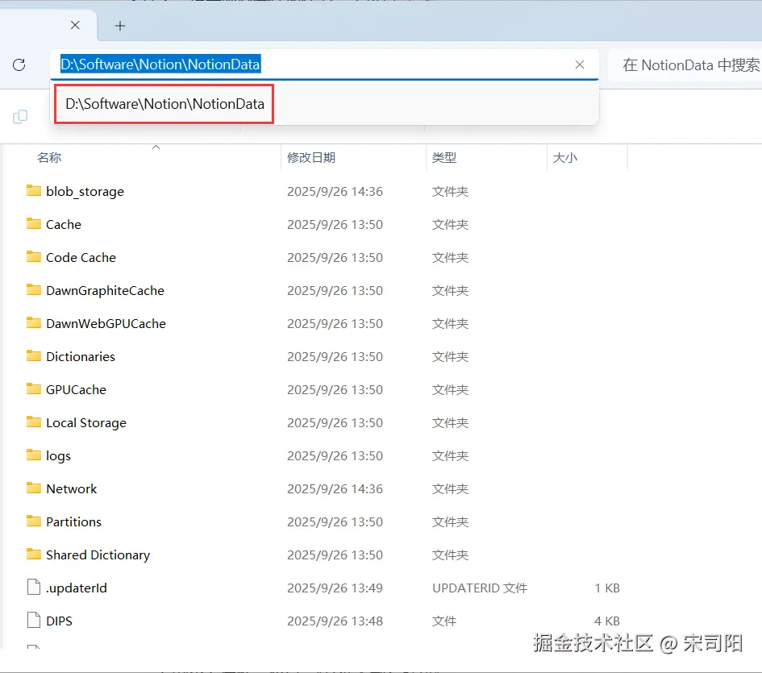Select the Code Cache folder icon
The image size is (762, 673).
pyautogui.click(x=34, y=256)
